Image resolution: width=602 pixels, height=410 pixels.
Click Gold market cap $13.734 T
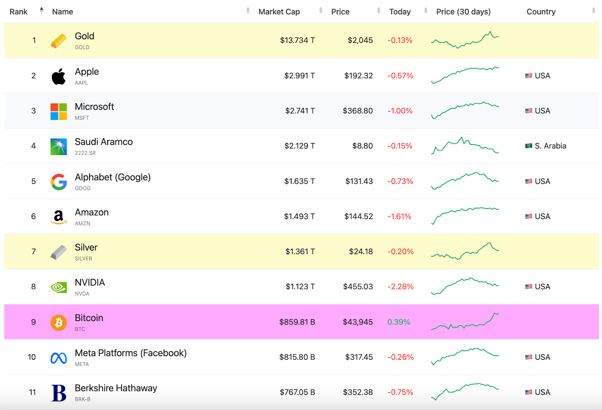click(x=298, y=40)
